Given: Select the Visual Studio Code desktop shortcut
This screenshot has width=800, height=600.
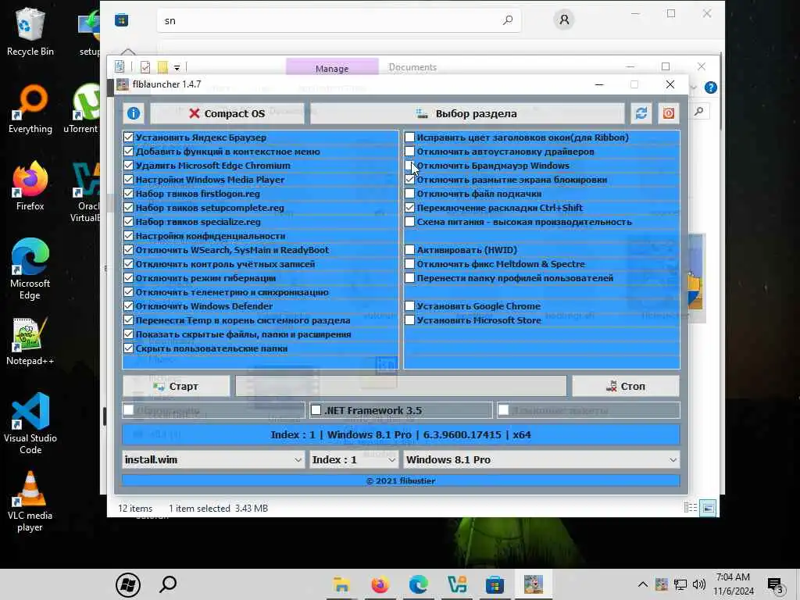Looking at the screenshot, I should coord(30,423).
